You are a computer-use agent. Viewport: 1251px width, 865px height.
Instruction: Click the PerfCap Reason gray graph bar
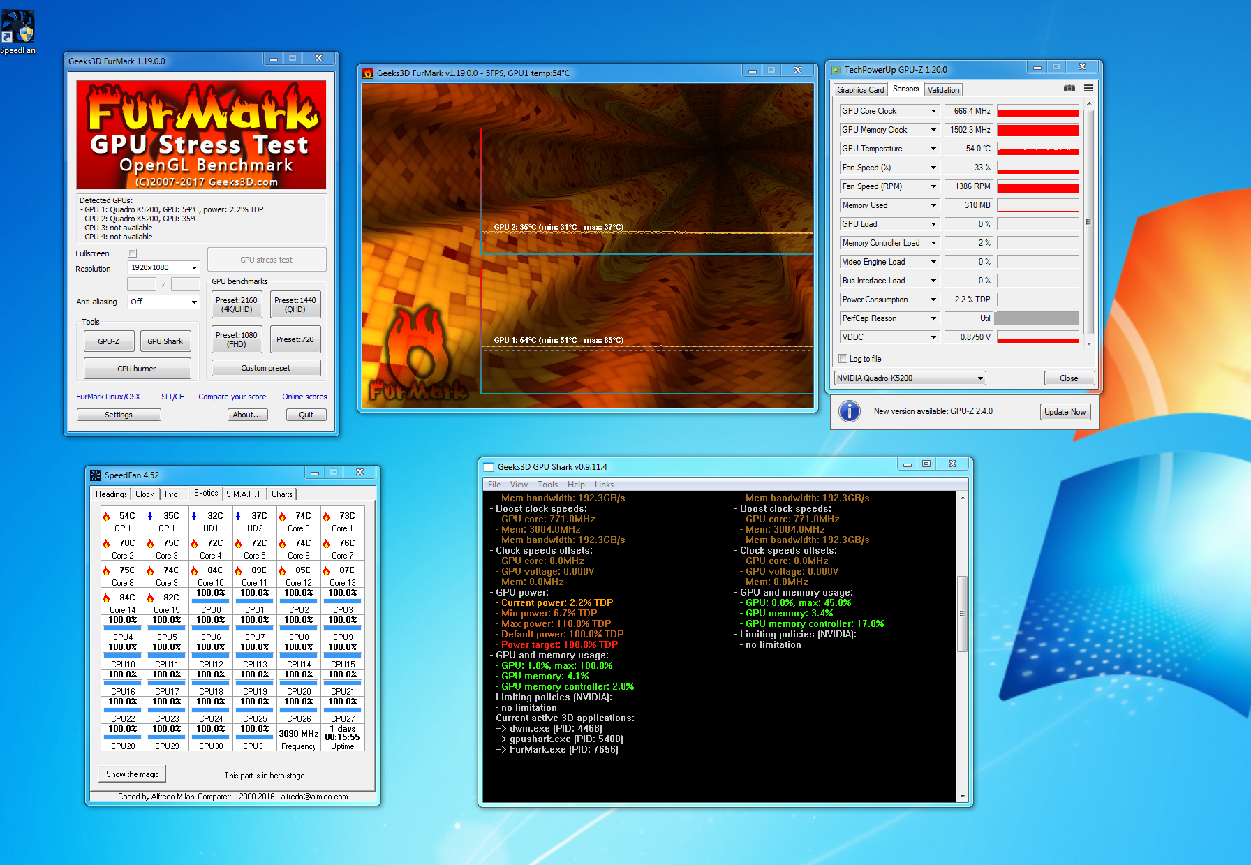pyautogui.click(x=1037, y=318)
